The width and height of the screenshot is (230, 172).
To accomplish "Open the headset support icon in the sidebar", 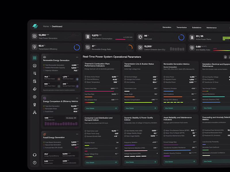I will 34,155.
